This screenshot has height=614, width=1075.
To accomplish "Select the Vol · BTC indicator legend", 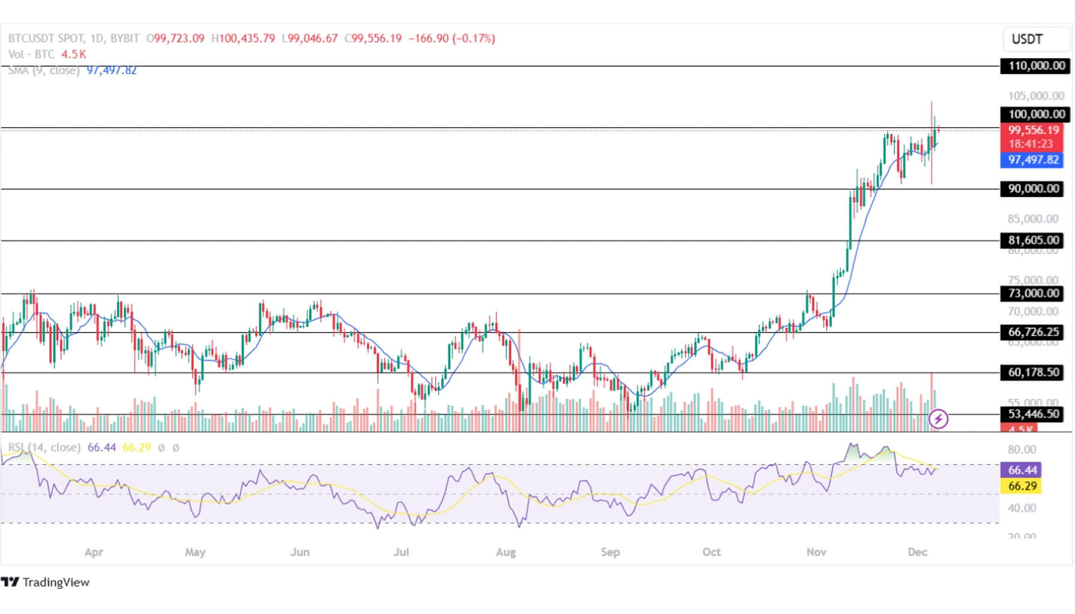I will coord(31,54).
